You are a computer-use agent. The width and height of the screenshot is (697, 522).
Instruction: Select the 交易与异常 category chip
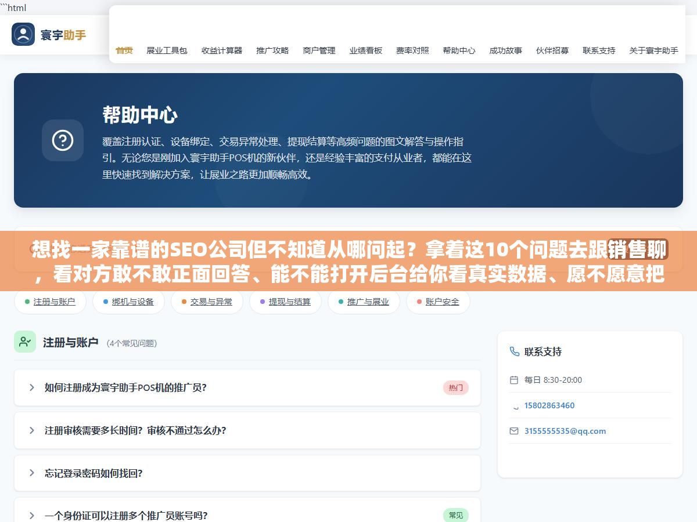pyautogui.click(x=207, y=302)
